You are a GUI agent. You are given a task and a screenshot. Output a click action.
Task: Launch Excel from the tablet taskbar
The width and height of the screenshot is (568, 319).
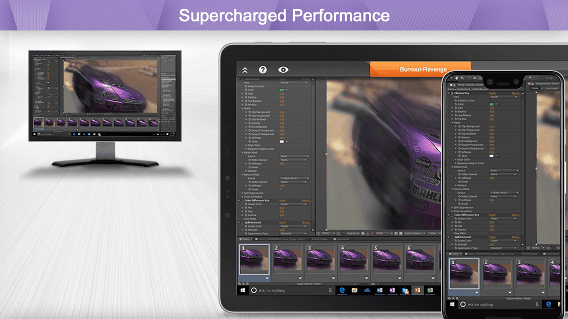430,290
